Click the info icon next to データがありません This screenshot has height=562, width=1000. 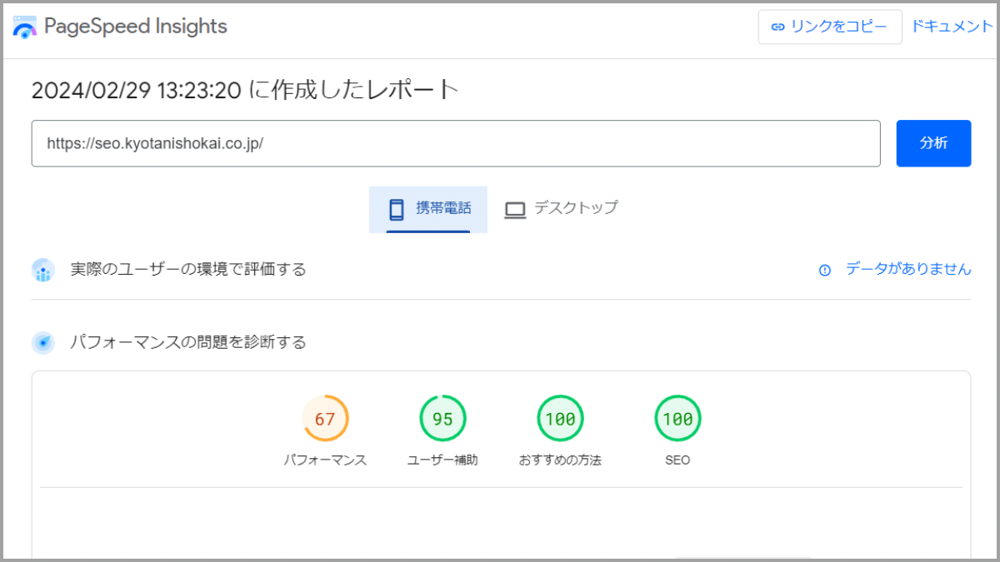coord(824,270)
